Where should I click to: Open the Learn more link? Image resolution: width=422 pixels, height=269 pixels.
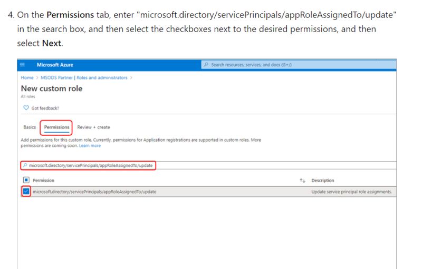pos(90,146)
